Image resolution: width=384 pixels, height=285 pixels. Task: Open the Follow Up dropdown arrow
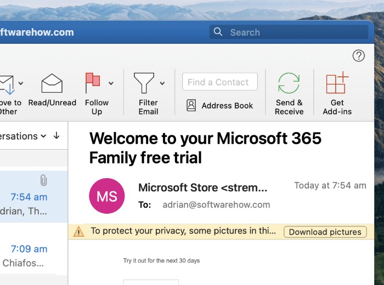click(111, 83)
